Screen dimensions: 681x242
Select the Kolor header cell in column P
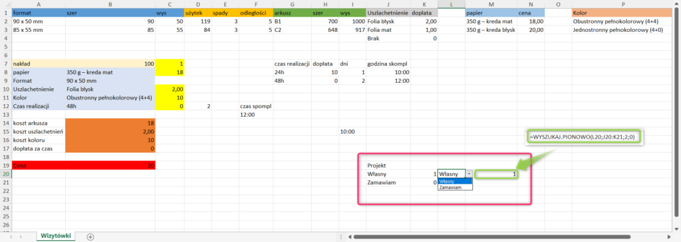(x=622, y=13)
